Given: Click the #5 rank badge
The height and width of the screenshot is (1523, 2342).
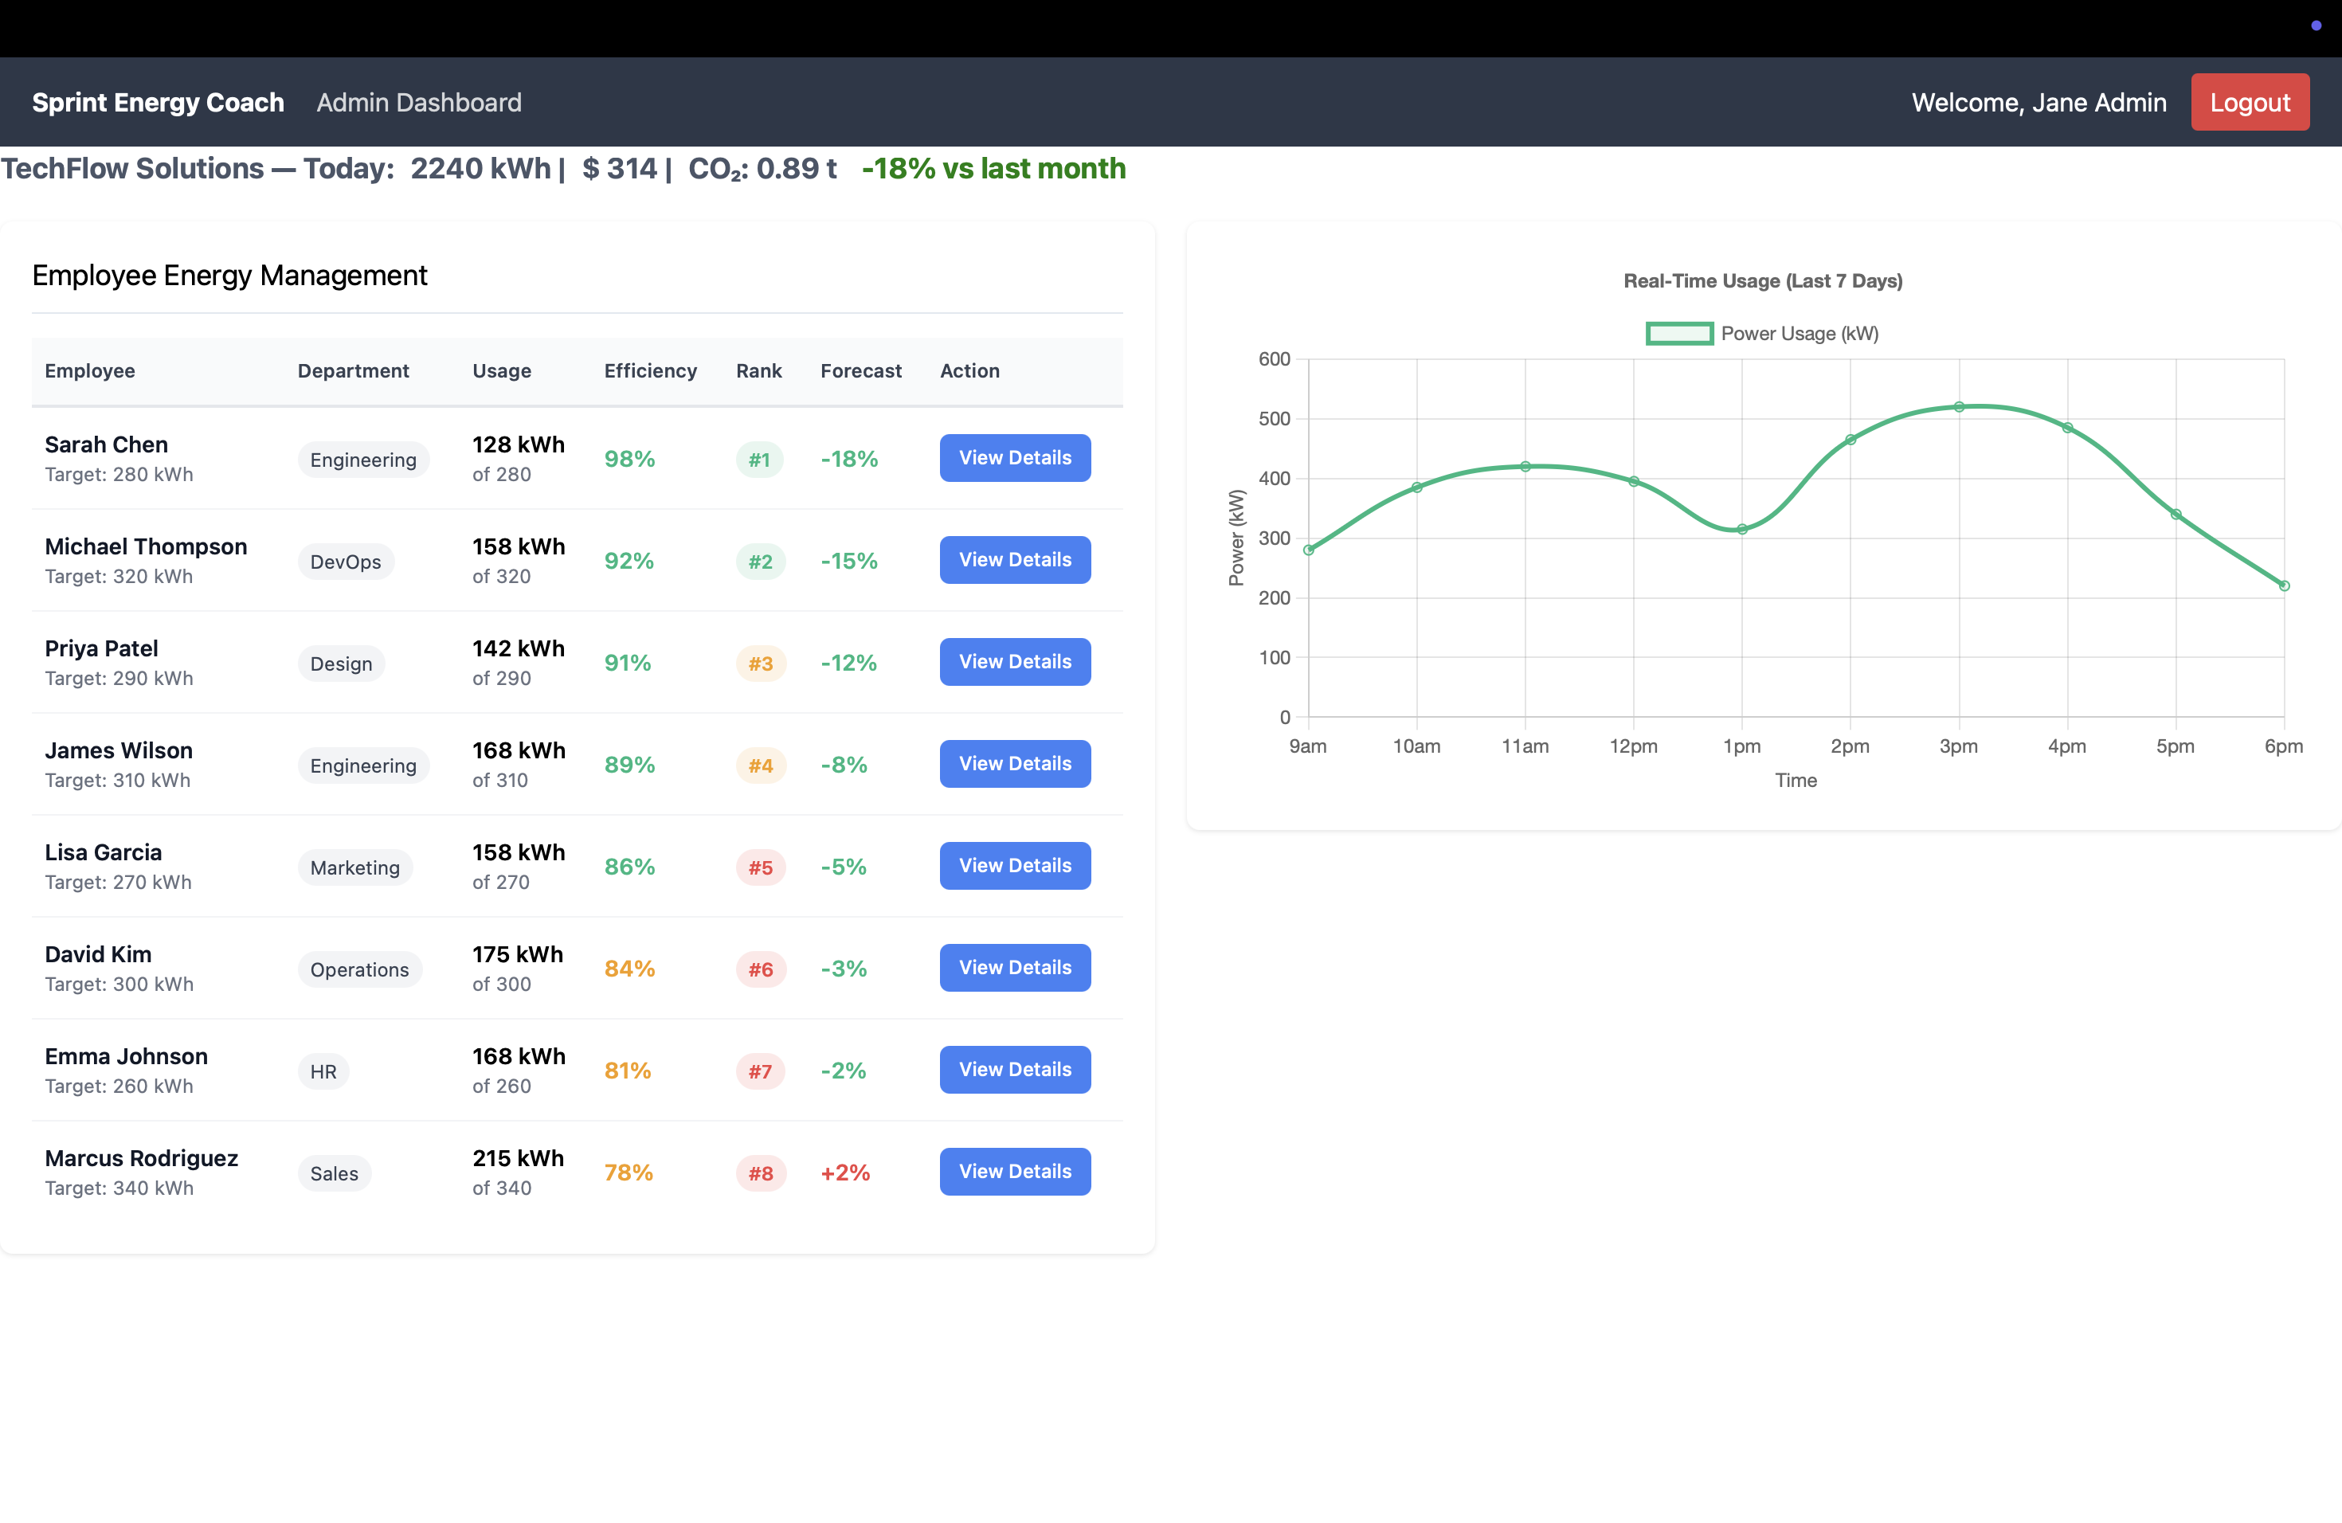Looking at the screenshot, I should pos(761,867).
